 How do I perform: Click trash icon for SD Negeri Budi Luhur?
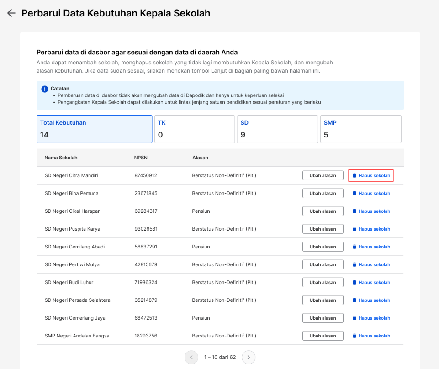[354, 283]
